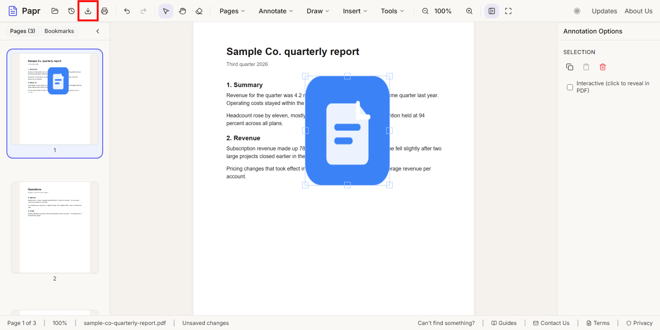The image size is (660, 330).
Task: Enter fullscreen mode
Action: coord(508,11)
